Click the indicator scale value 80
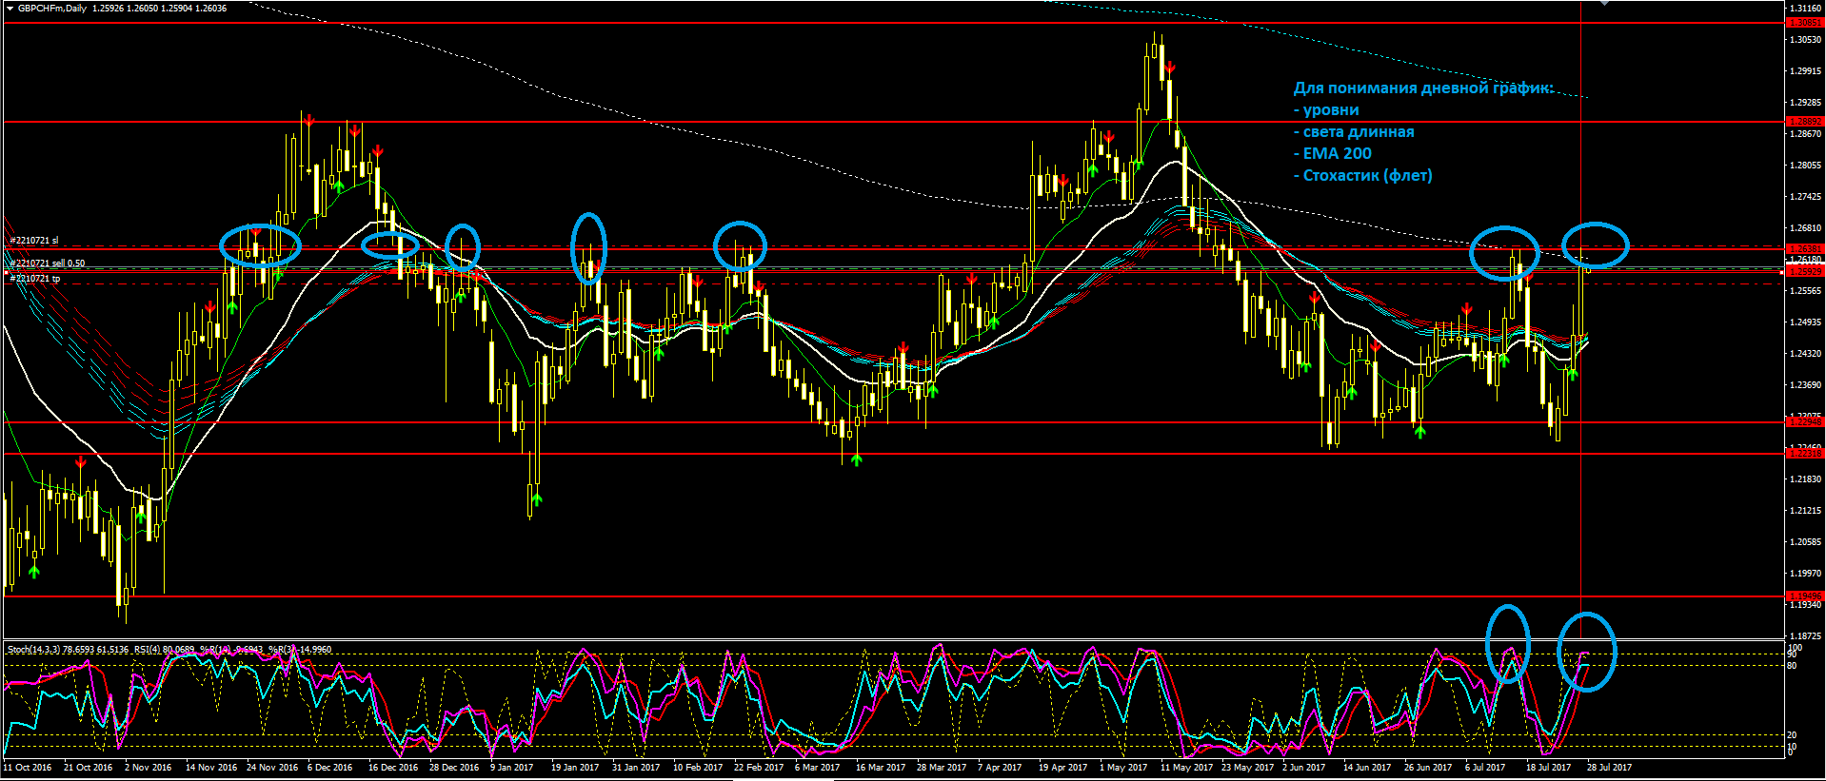Screen dimensions: 1826x781 pyautogui.click(x=1793, y=665)
